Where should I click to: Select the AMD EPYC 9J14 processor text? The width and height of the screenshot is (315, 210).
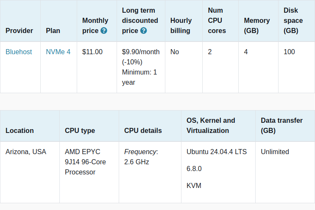(85, 162)
